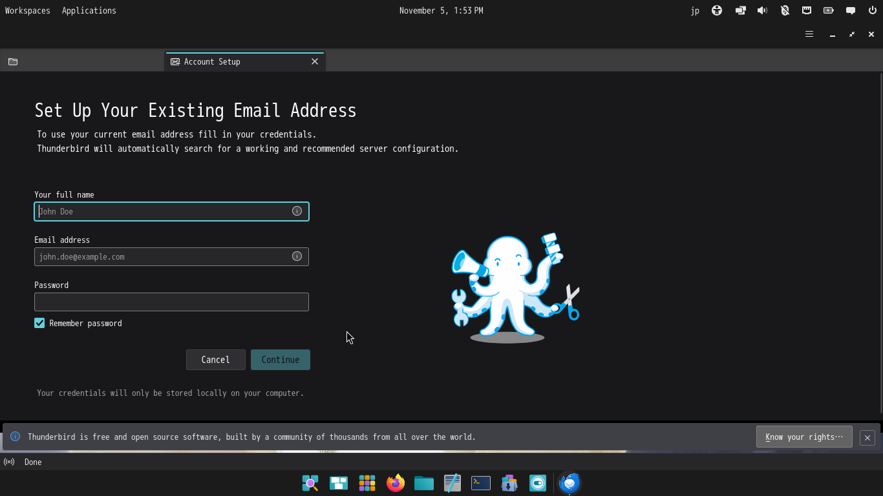The image size is (883, 496).
Task: Open the Thunderbird hamburger menu
Action: (809, 34)
